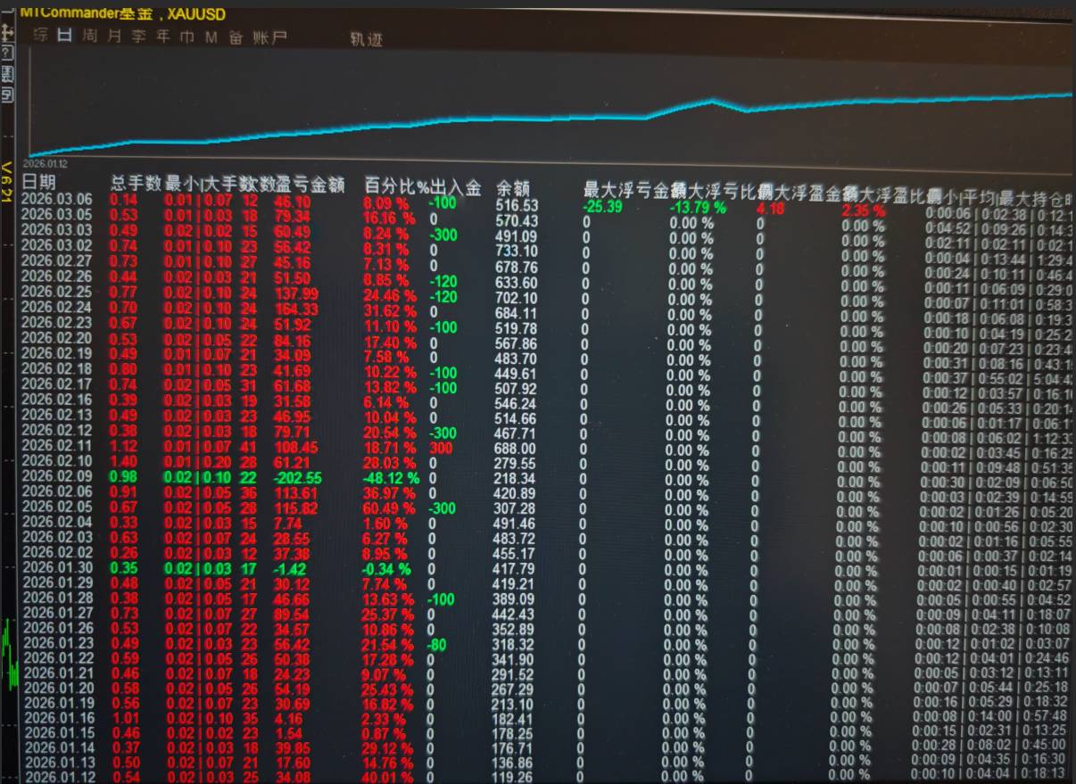Image resolution: width=1076 pixels, height=784 pixels.
Task: Click the 百分比% column header
Action: (x=397, y=187)
